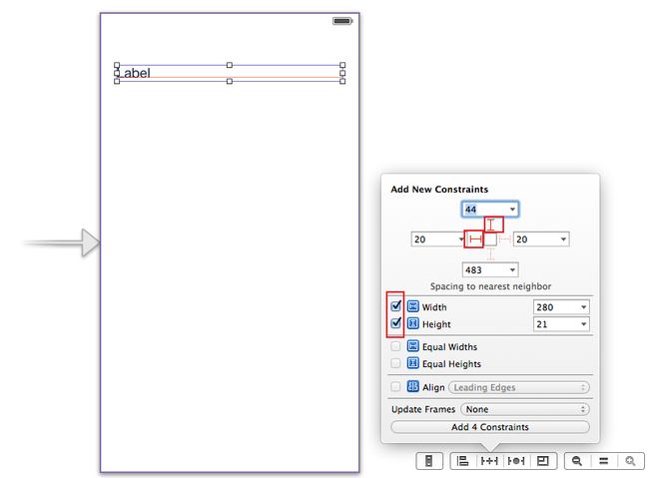Image resolution: width=649 pixels, height=478 pixels.
Task: Zoom out the storyboard canvas
Action: (577, 461)
